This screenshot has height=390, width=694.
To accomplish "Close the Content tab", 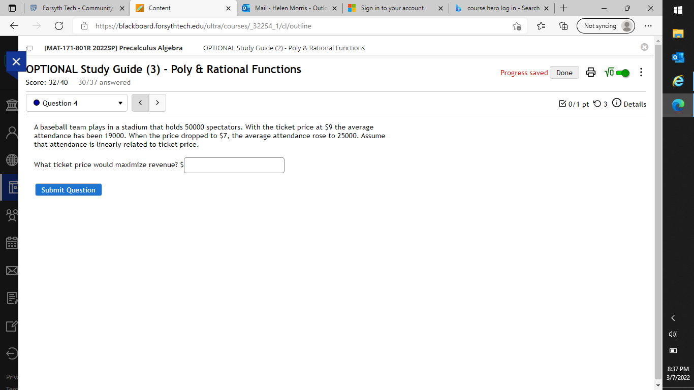I will click(x=228, y=8).
